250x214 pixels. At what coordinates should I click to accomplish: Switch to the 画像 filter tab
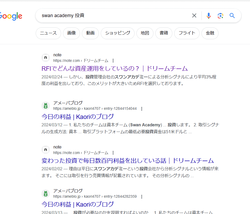click(71, 33)
